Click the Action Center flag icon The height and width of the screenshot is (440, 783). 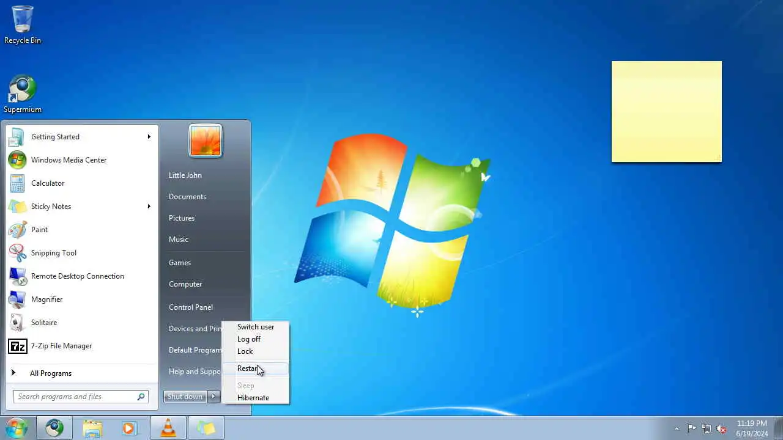691,428
